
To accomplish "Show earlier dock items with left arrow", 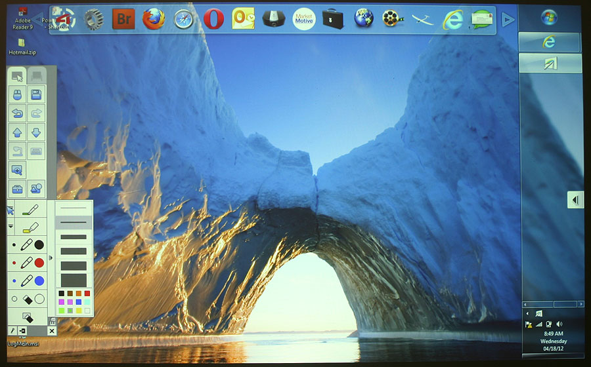I will (37, 19).
